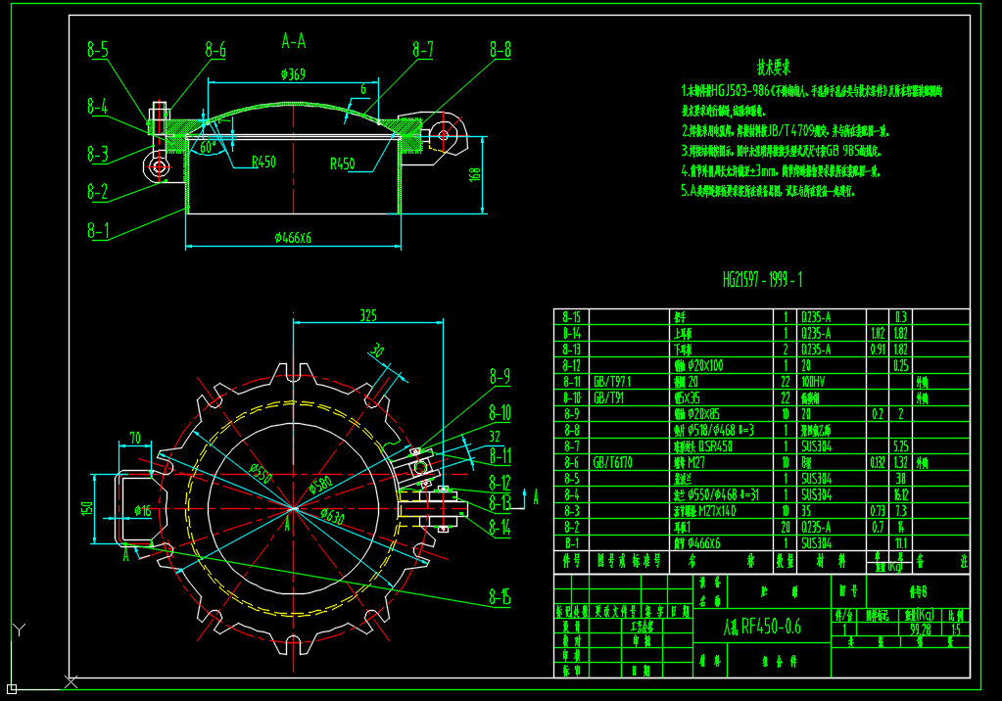Click the 8-5 part callout label
The width and height of the screenshot is (1002, 701).
pyautogui.click(x=97, y=51)
